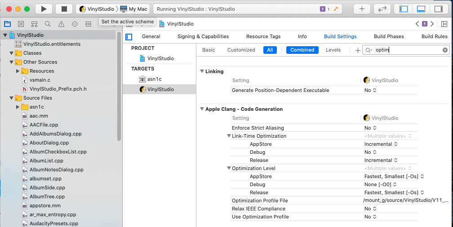The image size is (453, 227).
Task: Click the add build setting plus button
Action: 358,50
